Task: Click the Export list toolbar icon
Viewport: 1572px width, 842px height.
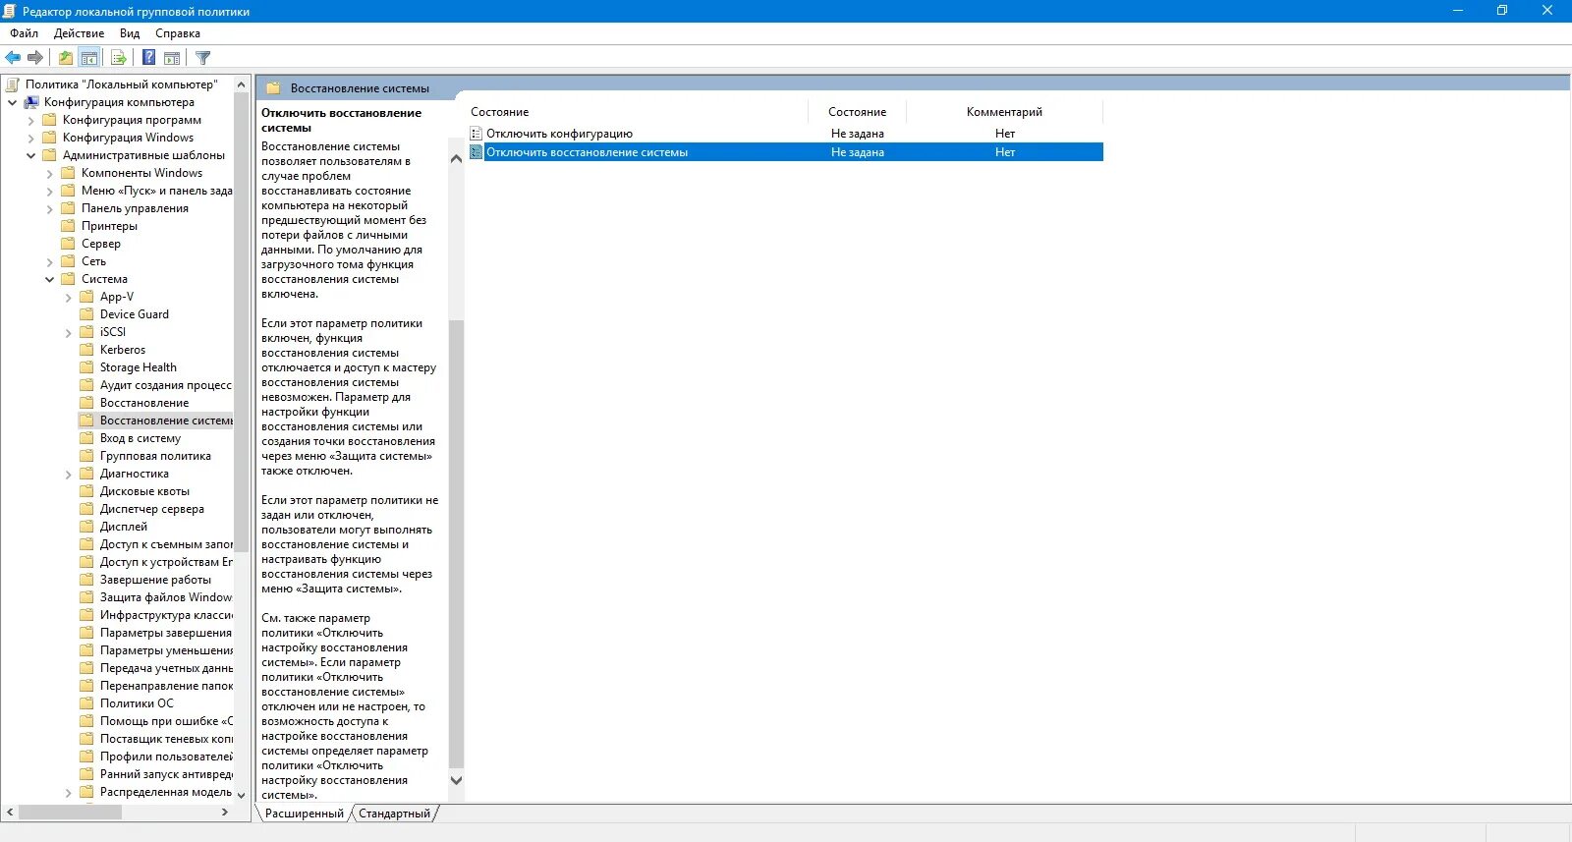Action: coord(119,58)
